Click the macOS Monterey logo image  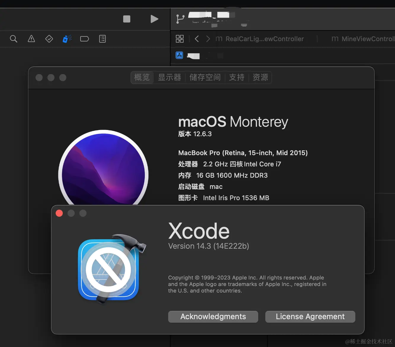point(104,169)
